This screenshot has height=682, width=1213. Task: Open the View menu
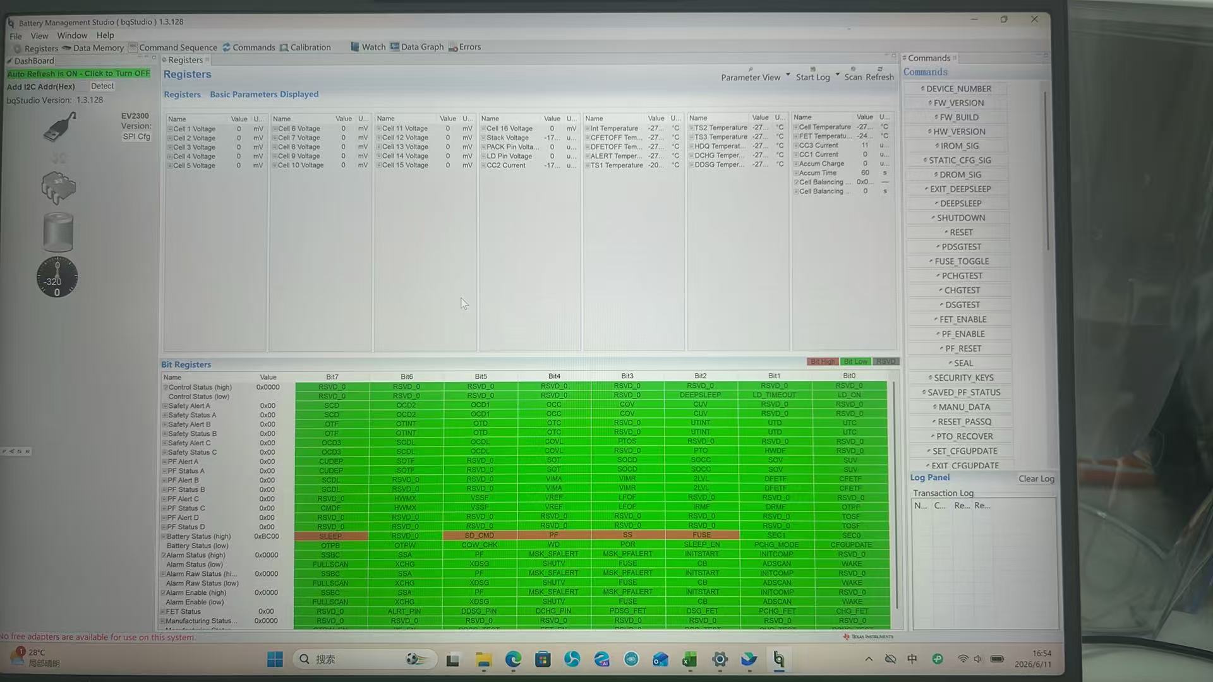[x=39, y=36]
